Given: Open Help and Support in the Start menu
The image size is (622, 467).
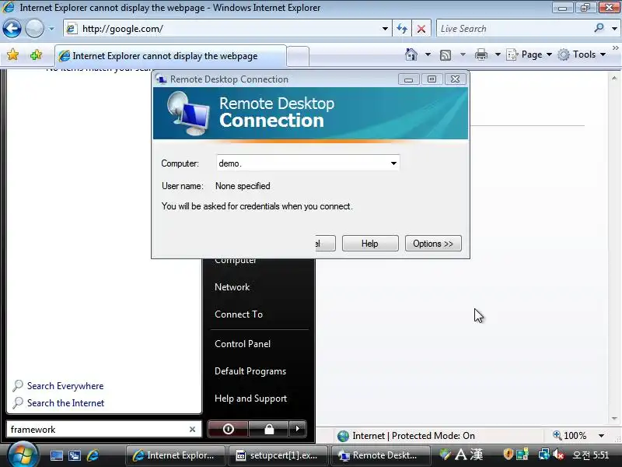Looking at the screenshot, I should tap(250, 399).
